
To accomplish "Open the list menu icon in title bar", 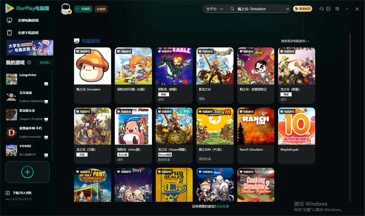I will click(337, 9).
